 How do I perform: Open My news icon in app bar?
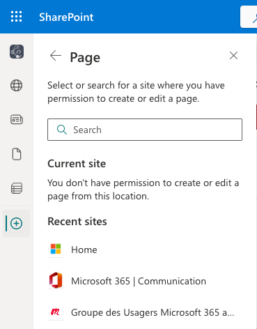[x=17, y=120]
